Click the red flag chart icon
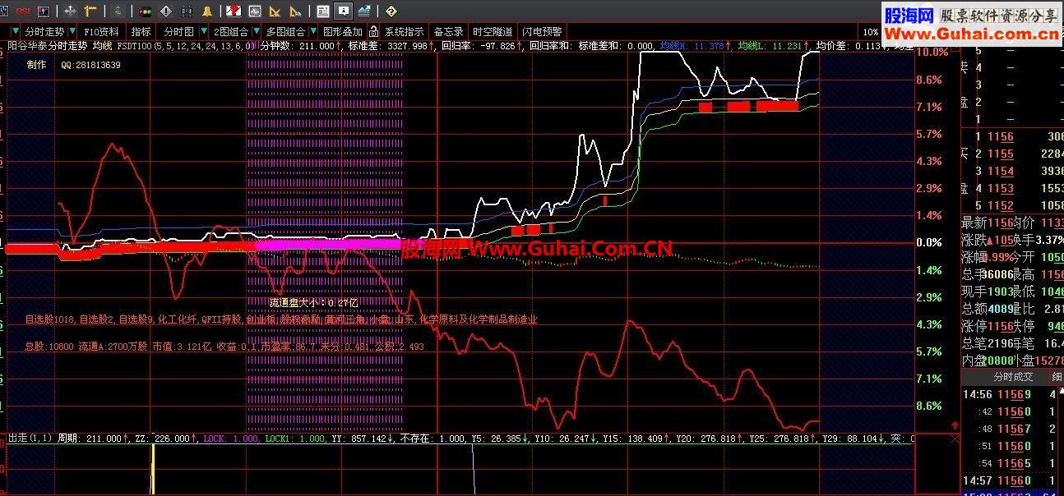 (x=234, y=11)
